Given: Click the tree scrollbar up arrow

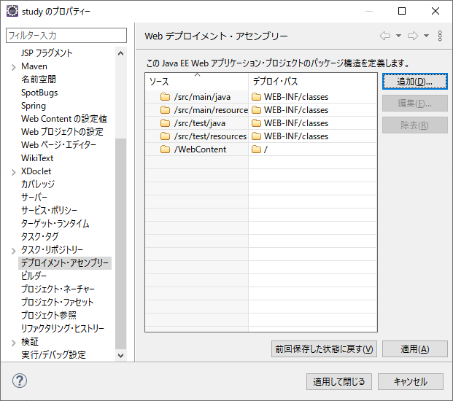Looking at the screenshot, I should (121, 53).
